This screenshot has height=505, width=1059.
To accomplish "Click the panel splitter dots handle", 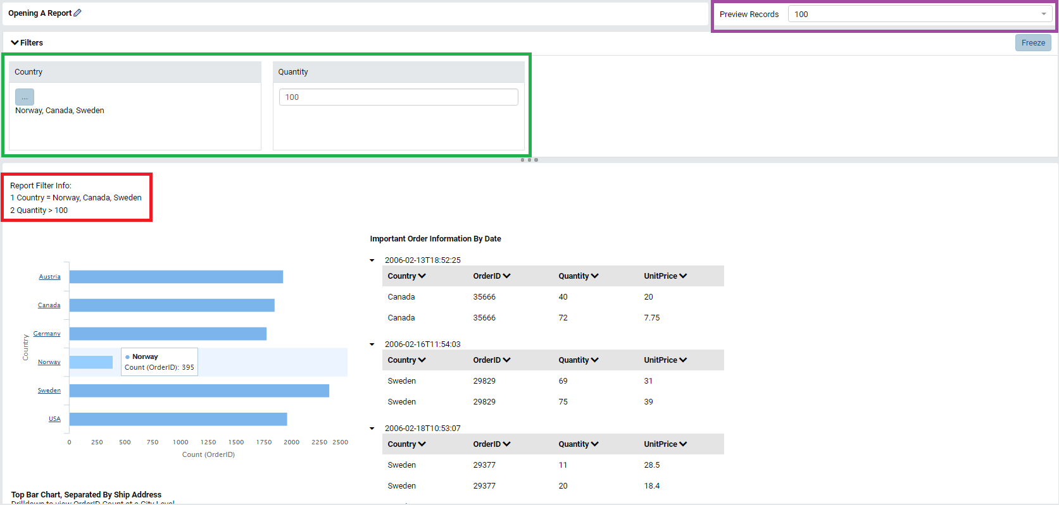I will 529,160.
